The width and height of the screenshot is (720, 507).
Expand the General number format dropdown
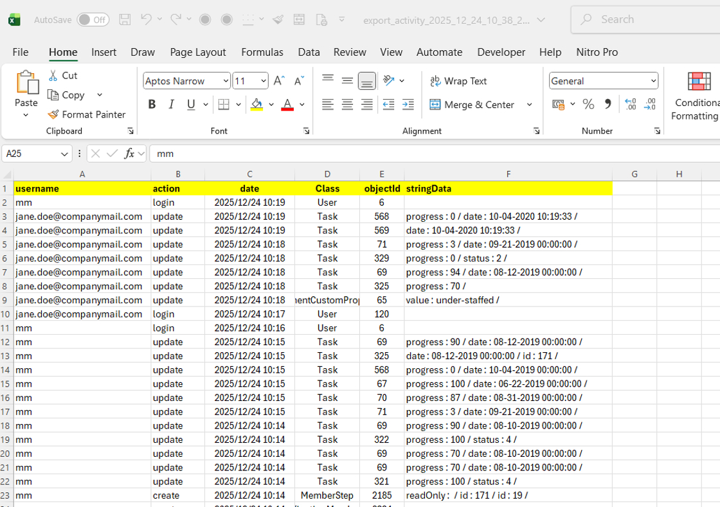click(654, 81)
